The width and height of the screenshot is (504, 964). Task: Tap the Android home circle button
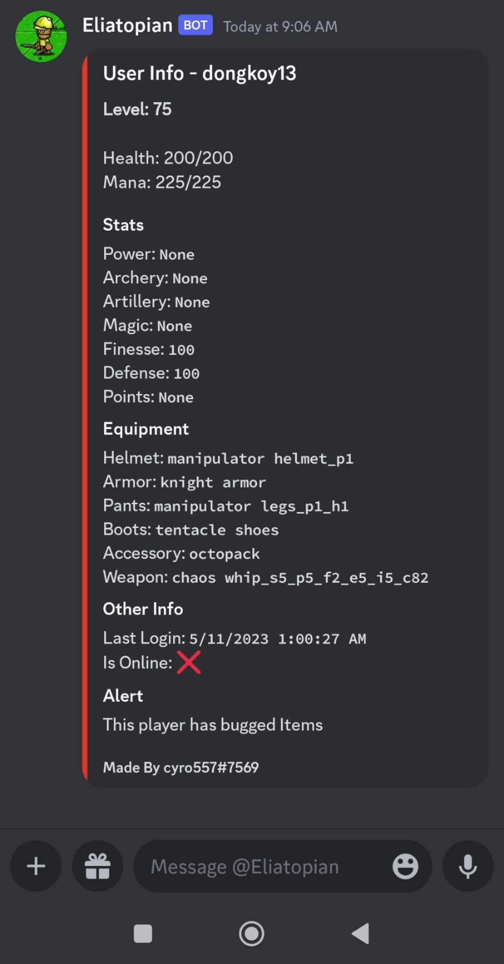(252, 934)
